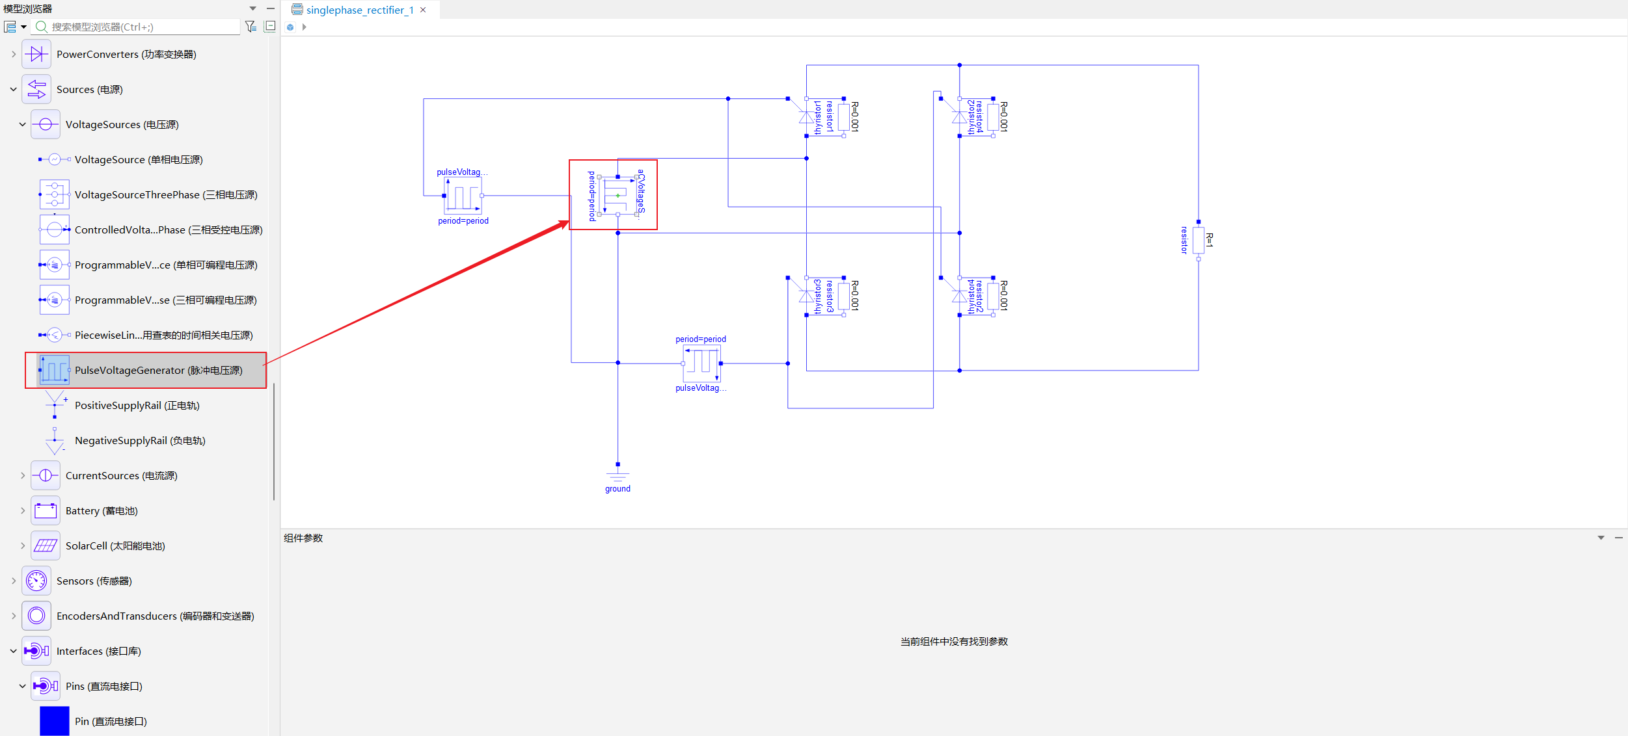Image resolution: width=1628 pixels, height=736 pixels.
Task: Collapse the Sources library node
Action: click(13, 89)
